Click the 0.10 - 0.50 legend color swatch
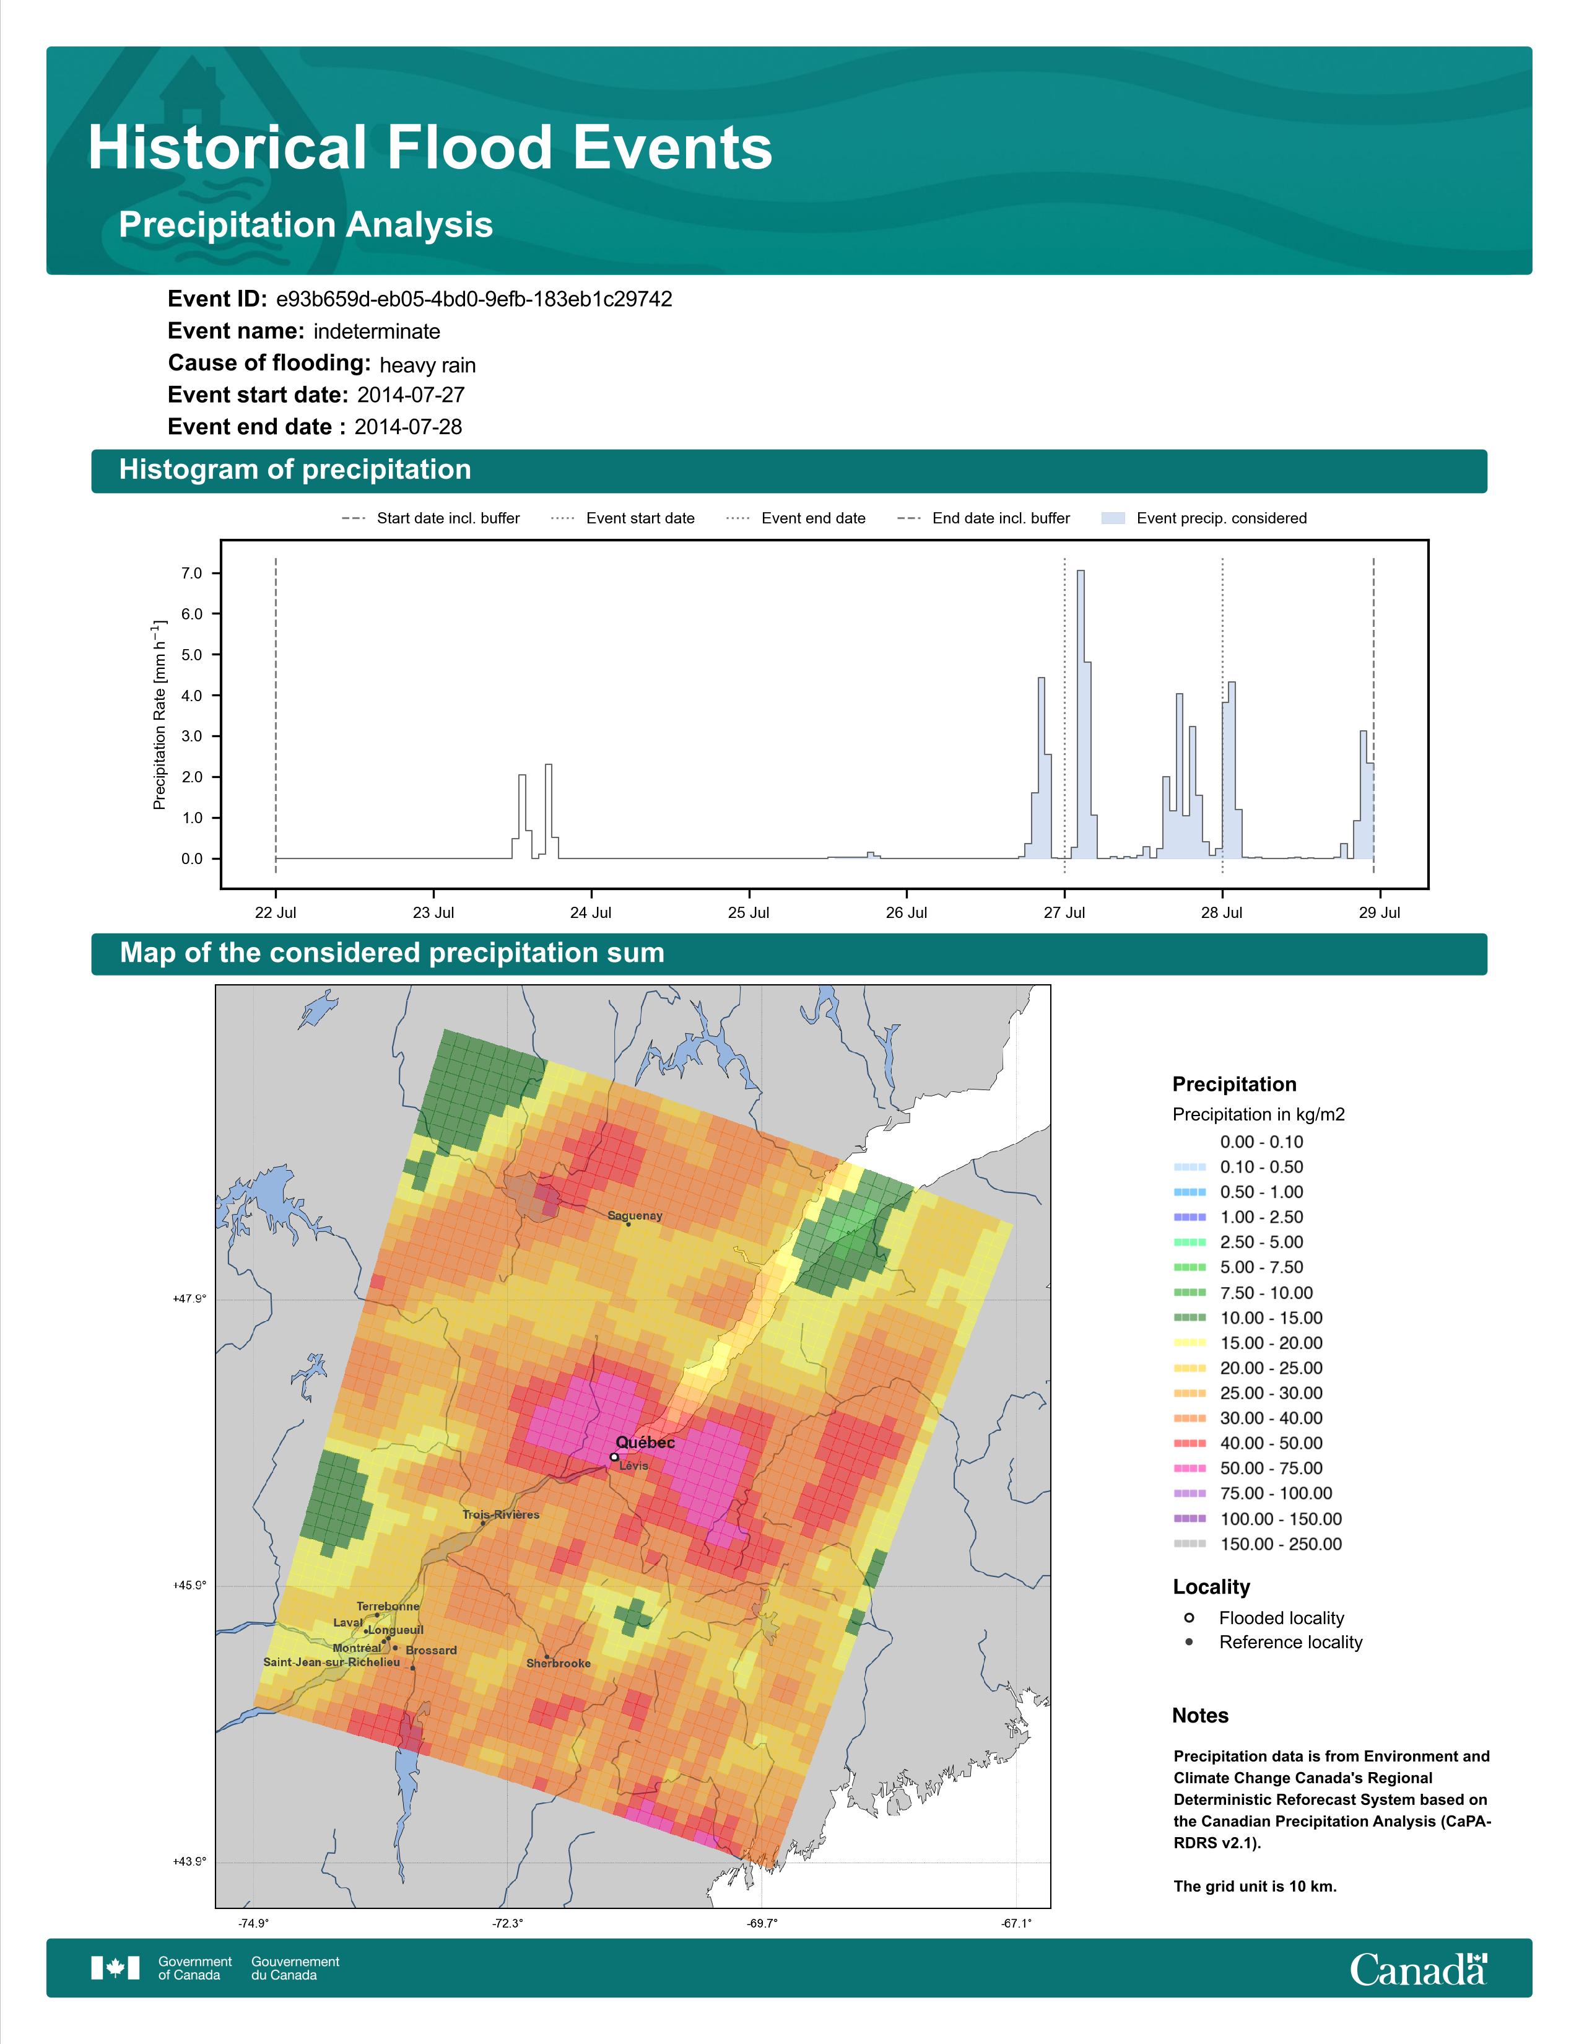This screenshot has width=1579, height=2044. (x=1190, y=1167)
